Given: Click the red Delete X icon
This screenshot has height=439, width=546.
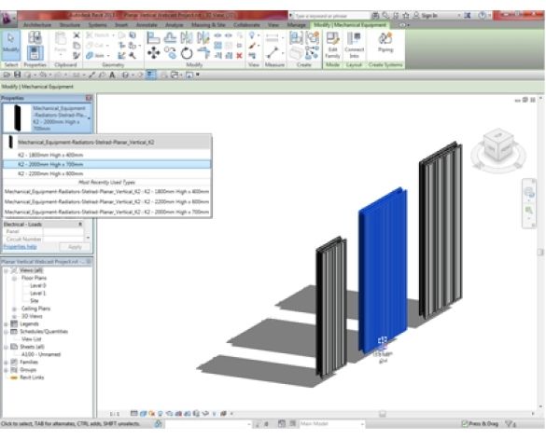Looking at the screenshot, I should pos(239,55).
